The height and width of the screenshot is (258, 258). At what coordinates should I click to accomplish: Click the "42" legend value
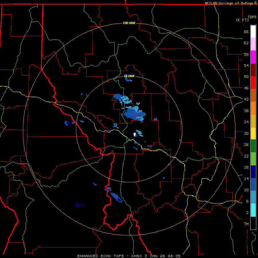tap(246, 99)
